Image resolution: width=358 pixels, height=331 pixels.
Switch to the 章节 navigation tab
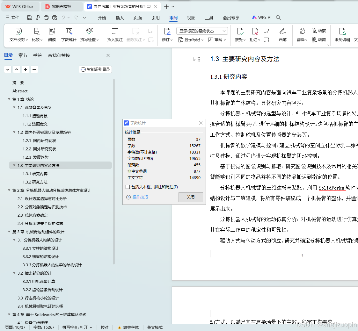click(x=23, y=55)
